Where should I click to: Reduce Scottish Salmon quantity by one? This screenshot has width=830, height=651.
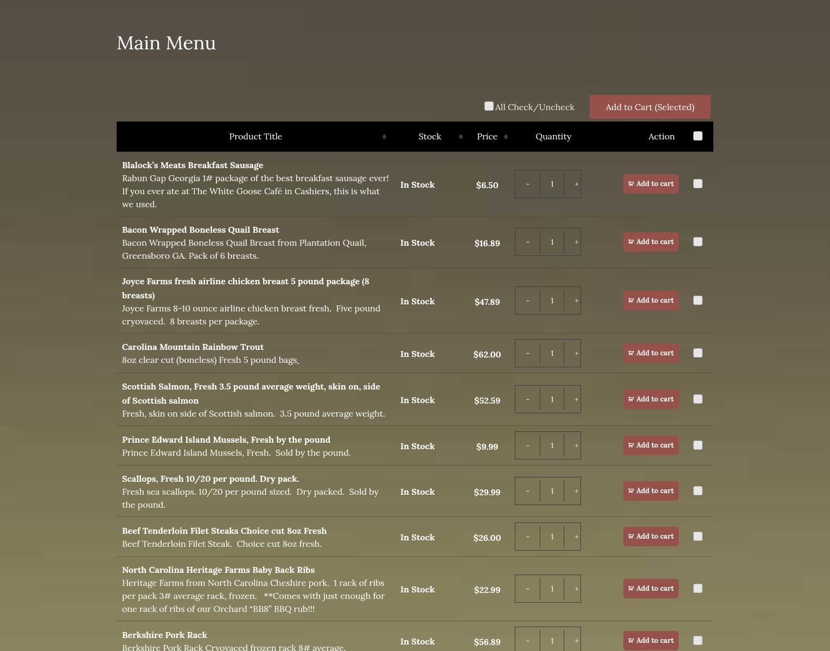[x=527, y=399]
